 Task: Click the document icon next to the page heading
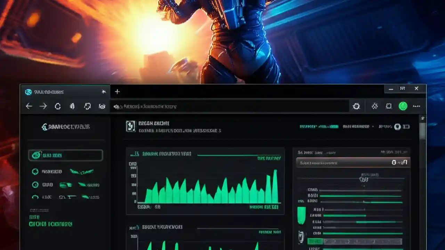point(131,126)
